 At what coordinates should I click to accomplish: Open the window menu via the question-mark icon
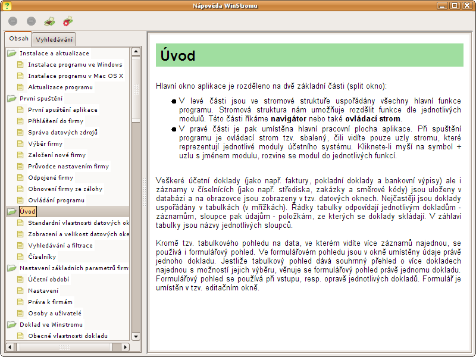tap(7, 5)
